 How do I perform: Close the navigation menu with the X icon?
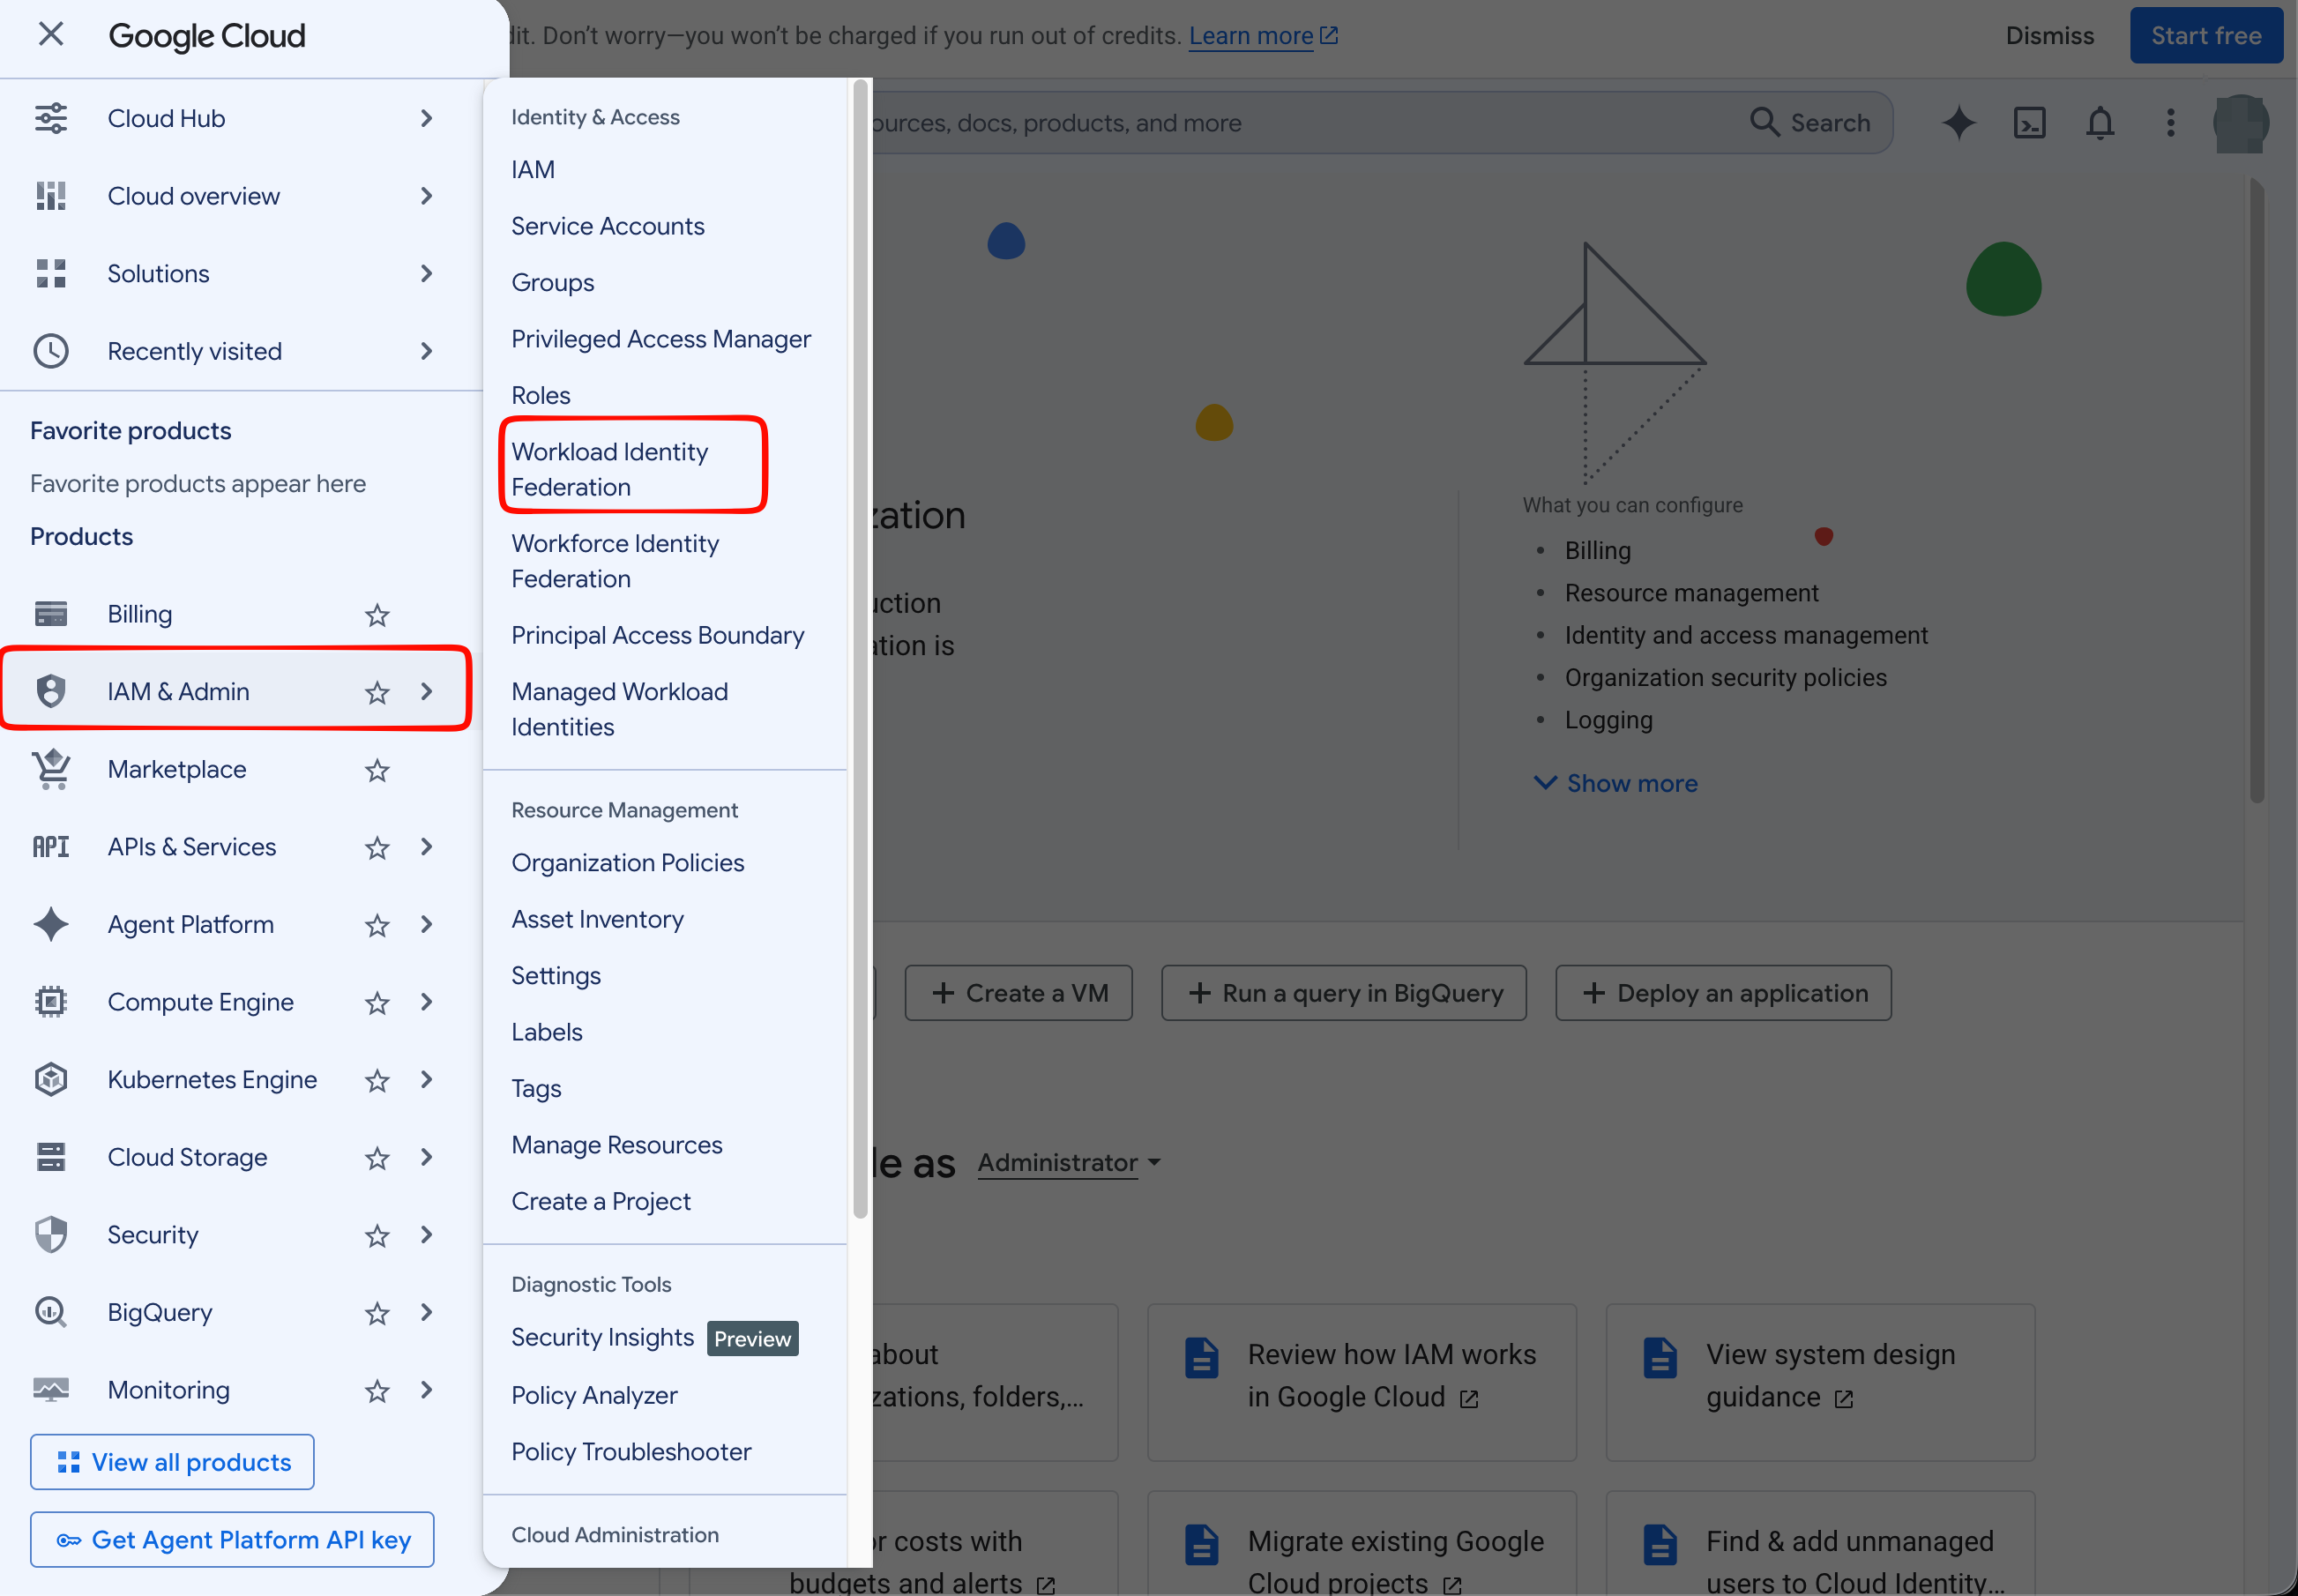click(50, 35)
